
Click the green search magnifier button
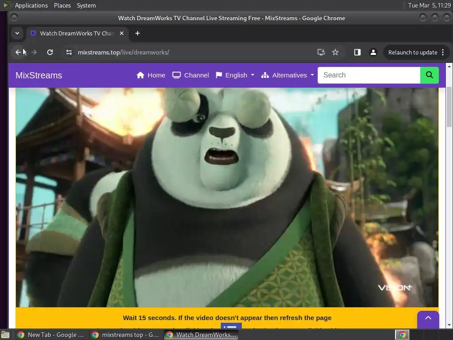coord(429,75)
